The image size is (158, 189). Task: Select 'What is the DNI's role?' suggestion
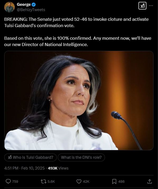pos(81,157)
